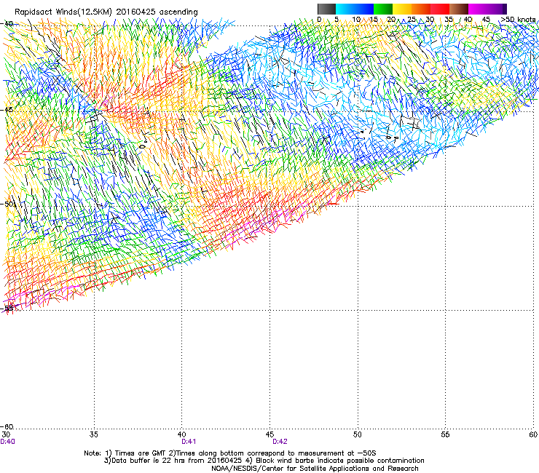
Task: Click the 'Data buffer is 22 hrs' note line
Action: tap(264, 461)
